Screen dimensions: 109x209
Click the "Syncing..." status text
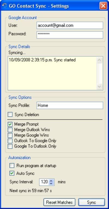[17, 53]
